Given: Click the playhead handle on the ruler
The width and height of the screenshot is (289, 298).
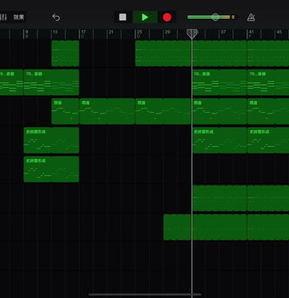Looking at the screenshot, I should tap(192, 34).
